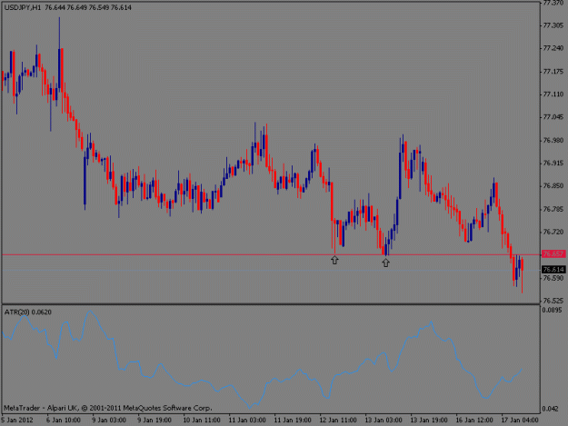
Task: Select the red 76.657 price level tag
Action: tap(553, 254)
